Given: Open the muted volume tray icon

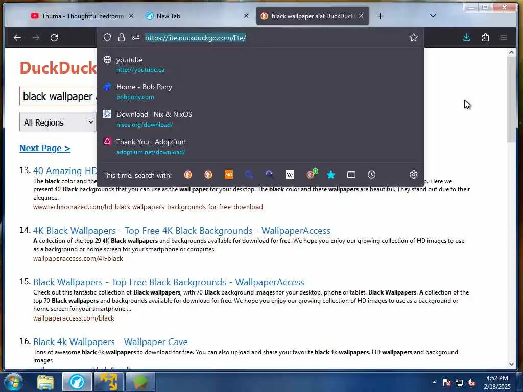Looking at the screenshot, I should tap(471, 382).
